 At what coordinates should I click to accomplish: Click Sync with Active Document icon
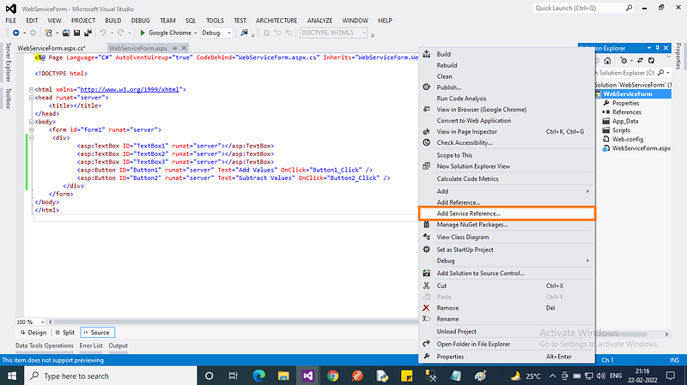(x=640, y=61)
